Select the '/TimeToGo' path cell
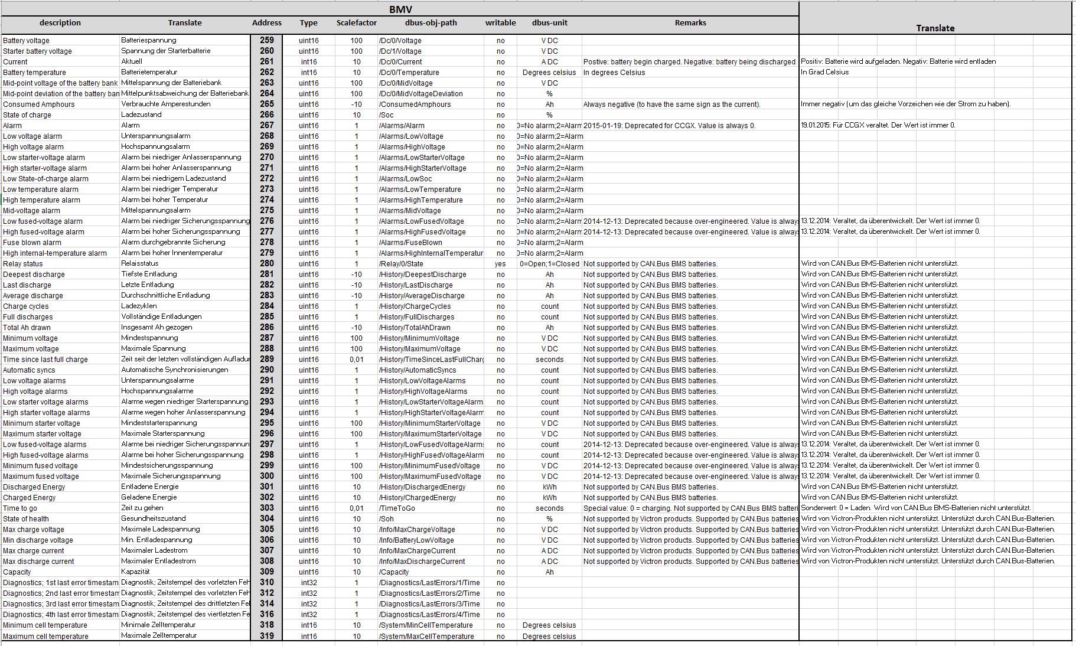Screen dimensions: 1076x646 click(431, 508)
